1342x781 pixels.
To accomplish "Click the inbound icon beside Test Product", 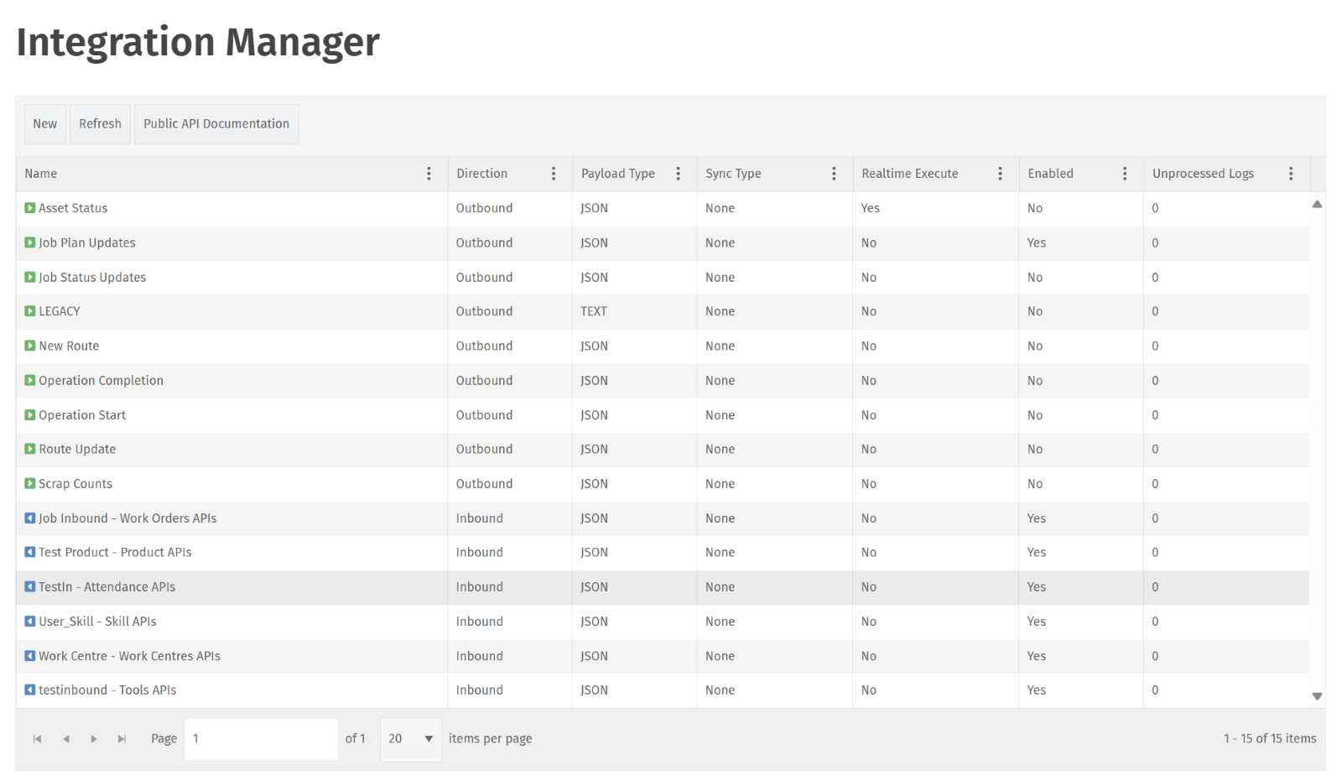I will (30, 552).
